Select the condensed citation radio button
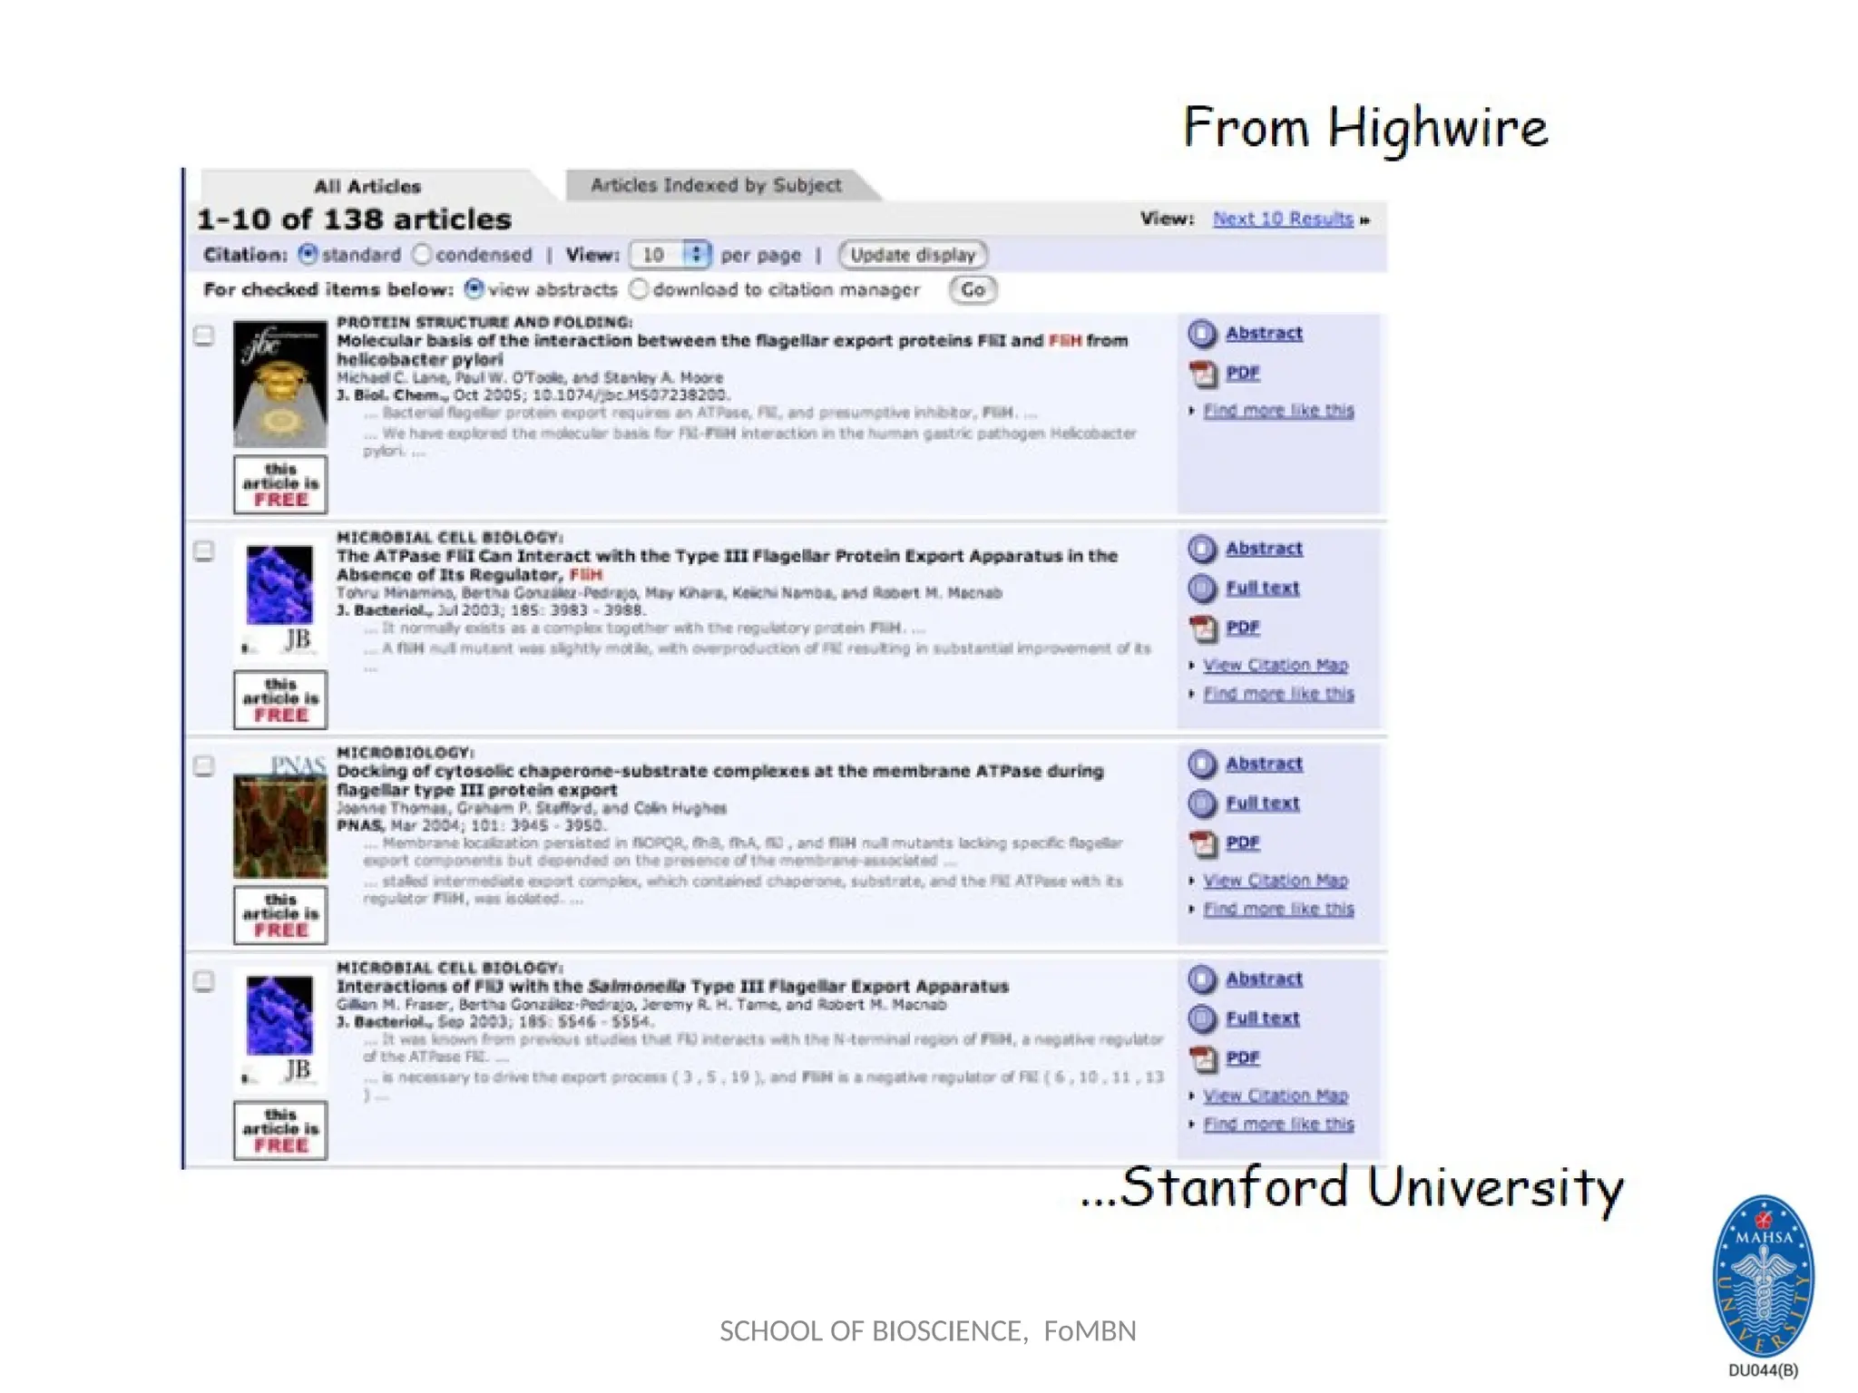This screenshot has height=1393, width=1858. pyautogui.click(x=422, y=255)
